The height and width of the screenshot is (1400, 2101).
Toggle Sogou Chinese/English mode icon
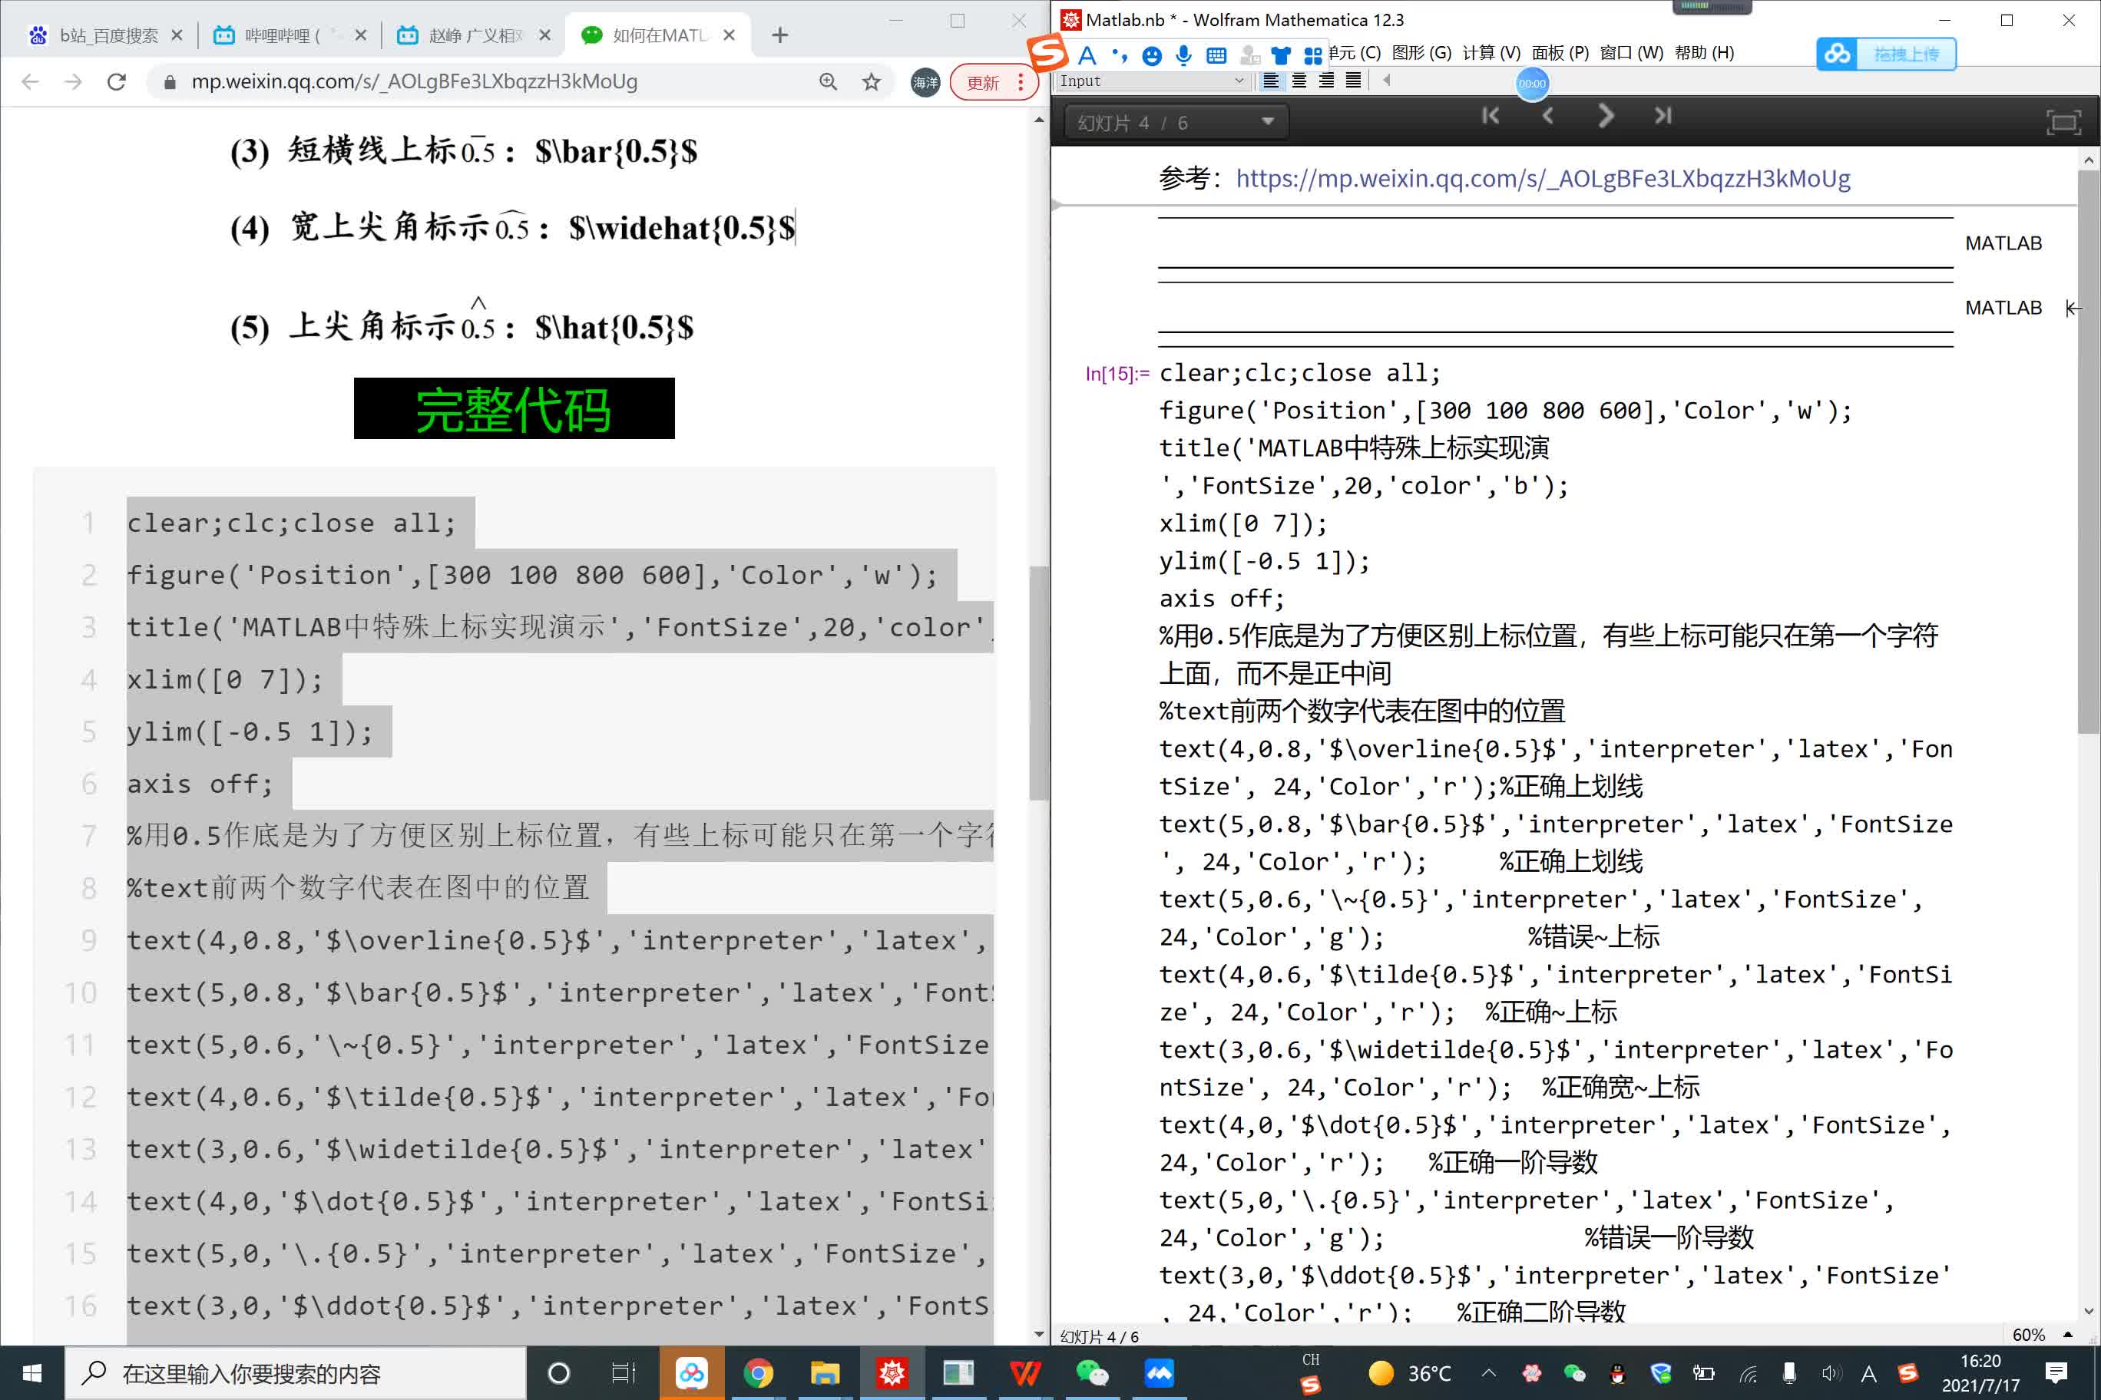point(1087,55)
